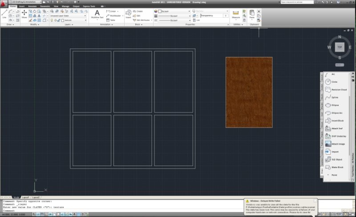Click the wood texture image in drawing
The width and height of the screenshot is (356, 217).
[249, 92]
